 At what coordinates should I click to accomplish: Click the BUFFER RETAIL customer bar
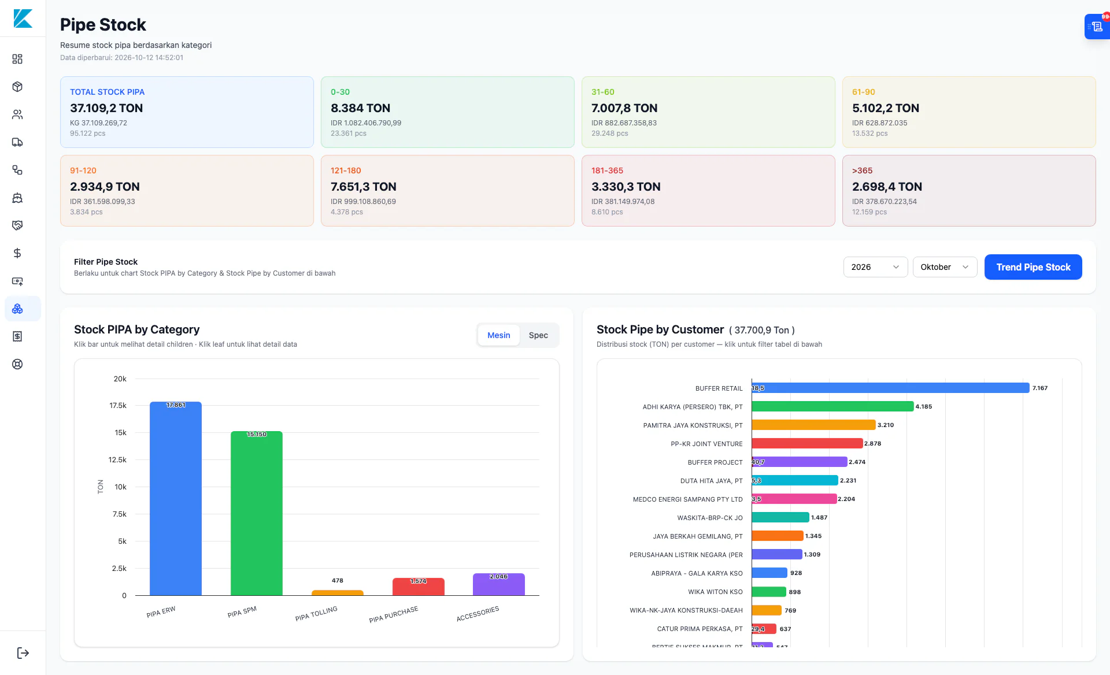pyautogui.click(x=890, y=388)
